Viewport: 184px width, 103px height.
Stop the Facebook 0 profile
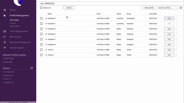(x=169, y=18)
